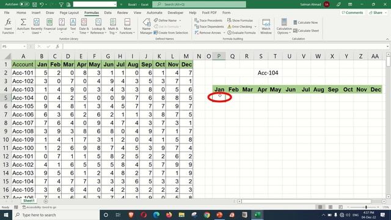The width and height of the screenshot is (391, 220).
Task: Open Firefox from the taskbar
Action: point(169,215)
